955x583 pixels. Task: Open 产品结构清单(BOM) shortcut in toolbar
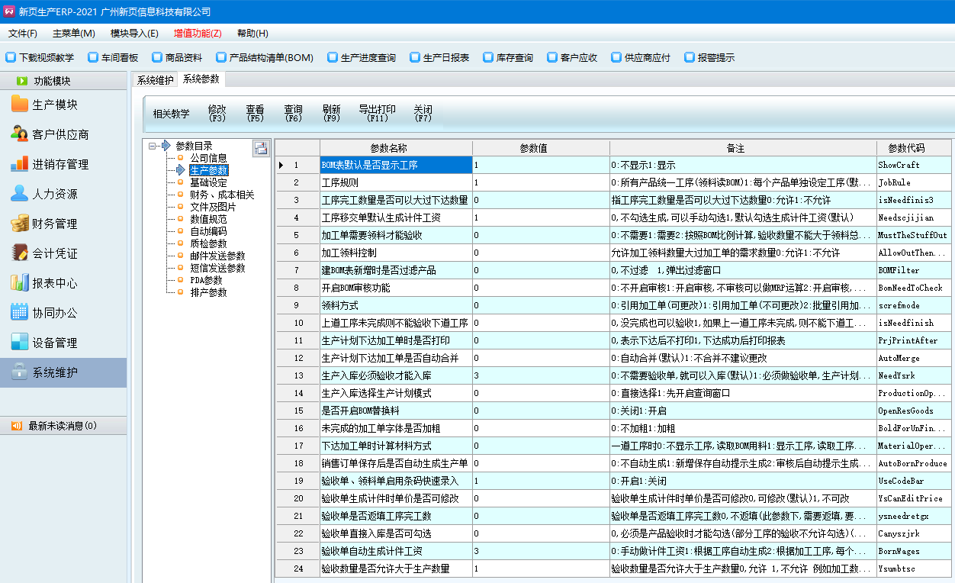(x=265, y=57)
